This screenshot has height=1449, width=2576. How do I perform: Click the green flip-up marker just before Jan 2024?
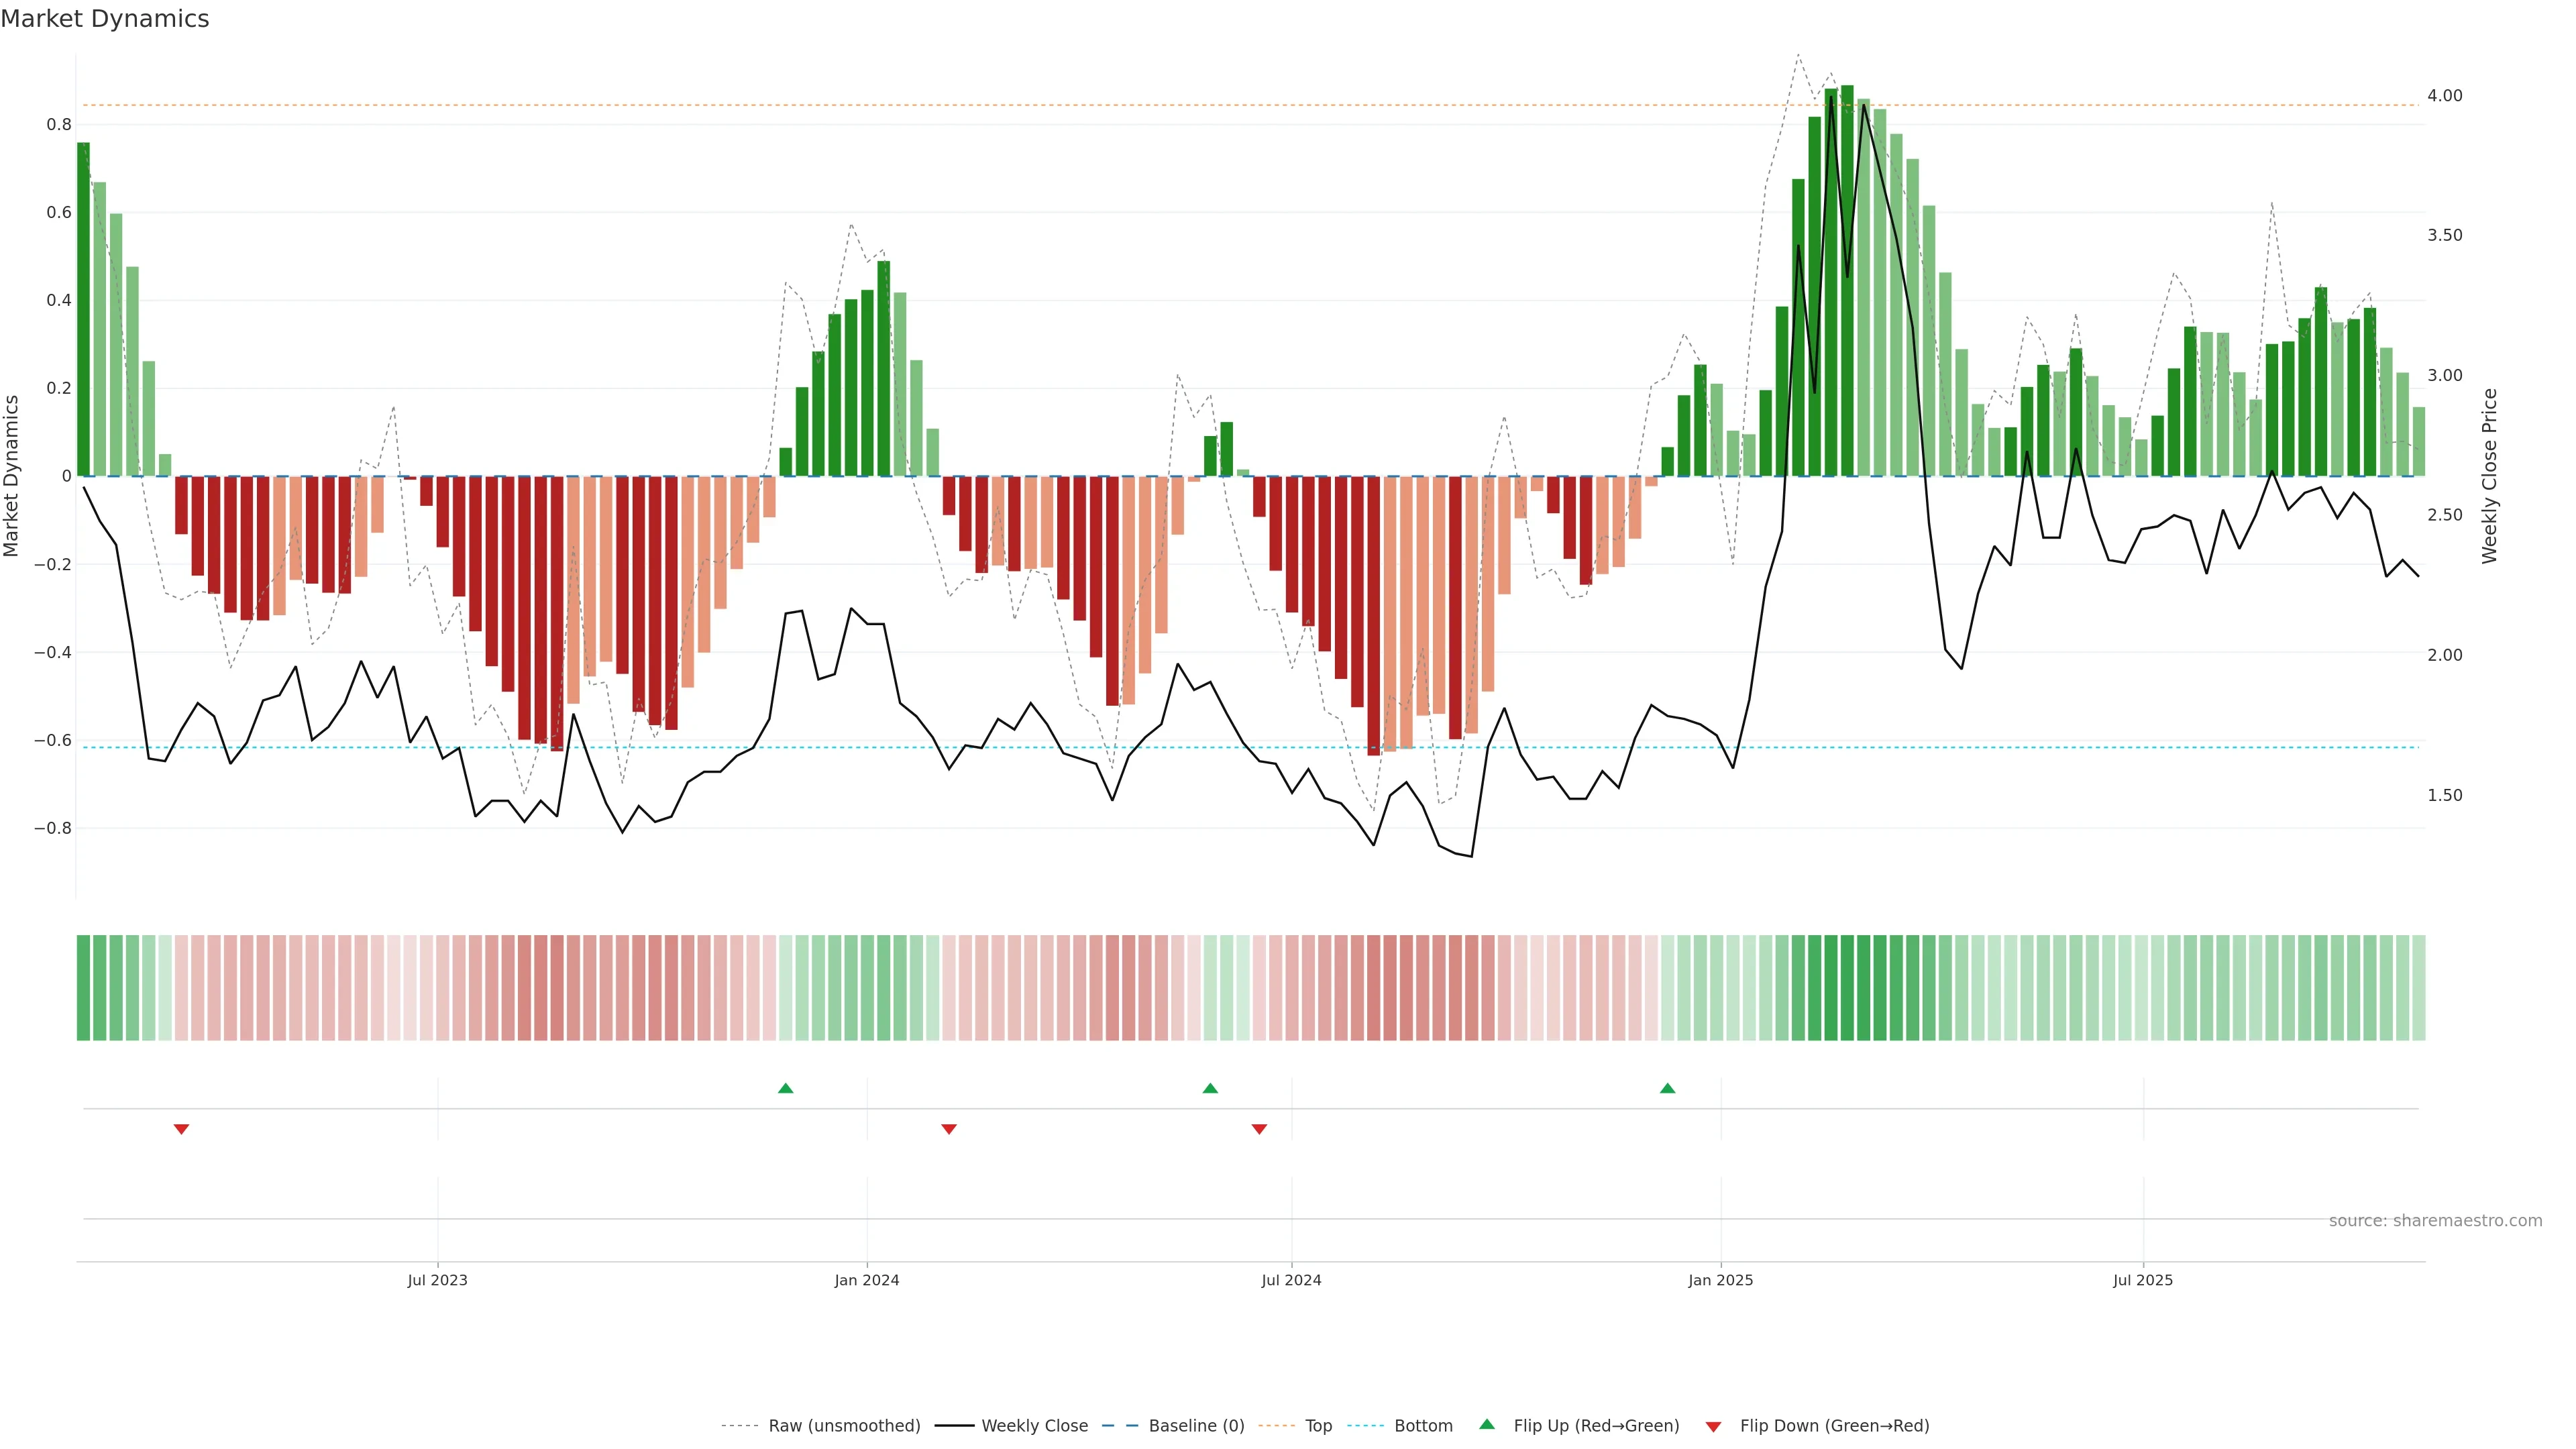click(785, 1088)
